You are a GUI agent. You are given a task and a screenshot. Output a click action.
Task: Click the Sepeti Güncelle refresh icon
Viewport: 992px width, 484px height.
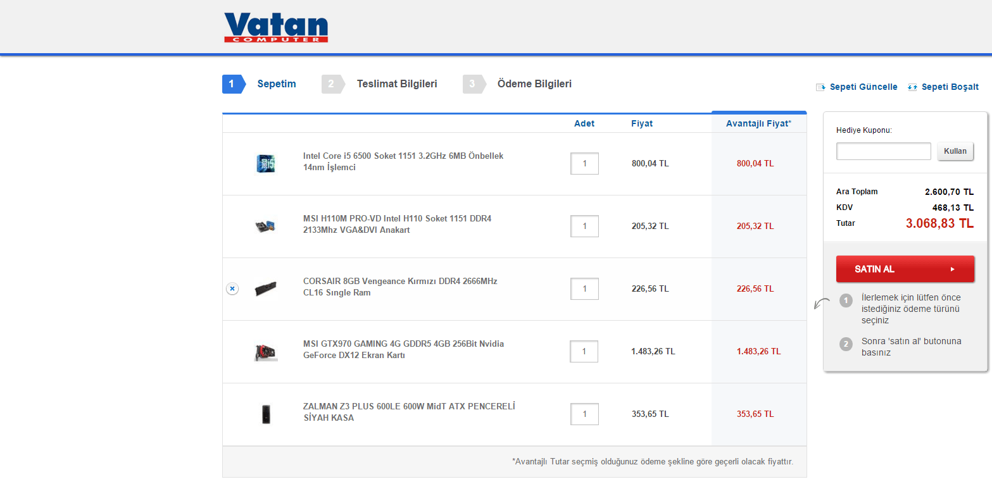tap(821, 87)
